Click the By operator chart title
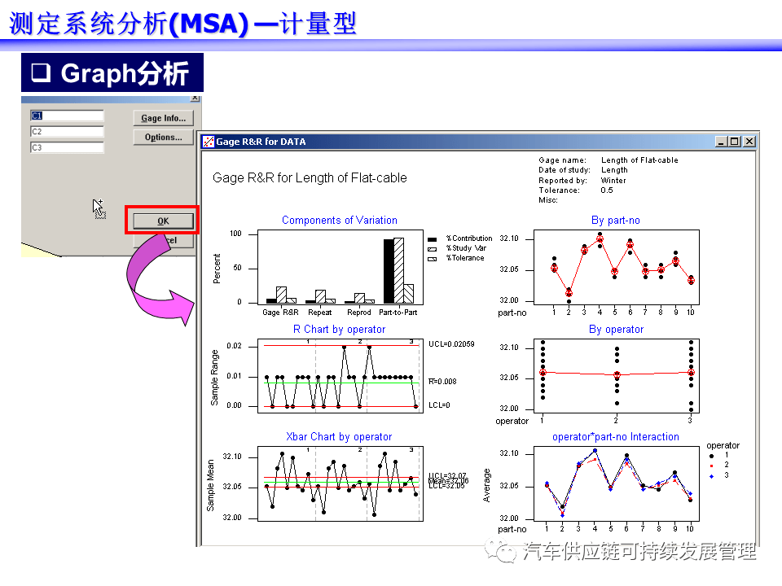The width and height of the screenshot is (782, 586). (616, 329)
